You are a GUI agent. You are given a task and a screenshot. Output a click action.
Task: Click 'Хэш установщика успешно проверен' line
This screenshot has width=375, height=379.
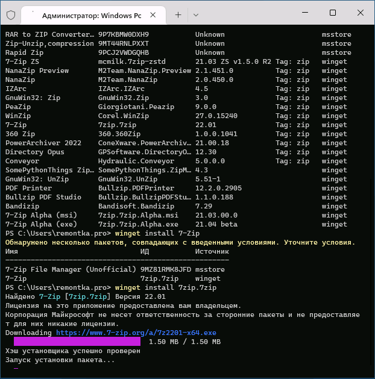73,351
